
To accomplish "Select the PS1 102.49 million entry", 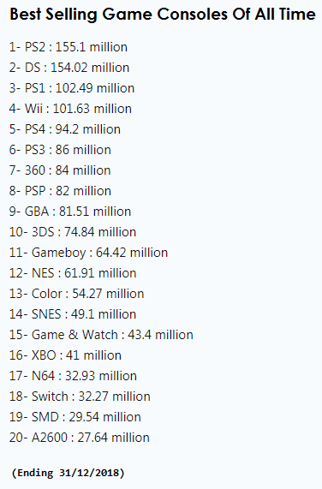I will [x=72, y=88].
